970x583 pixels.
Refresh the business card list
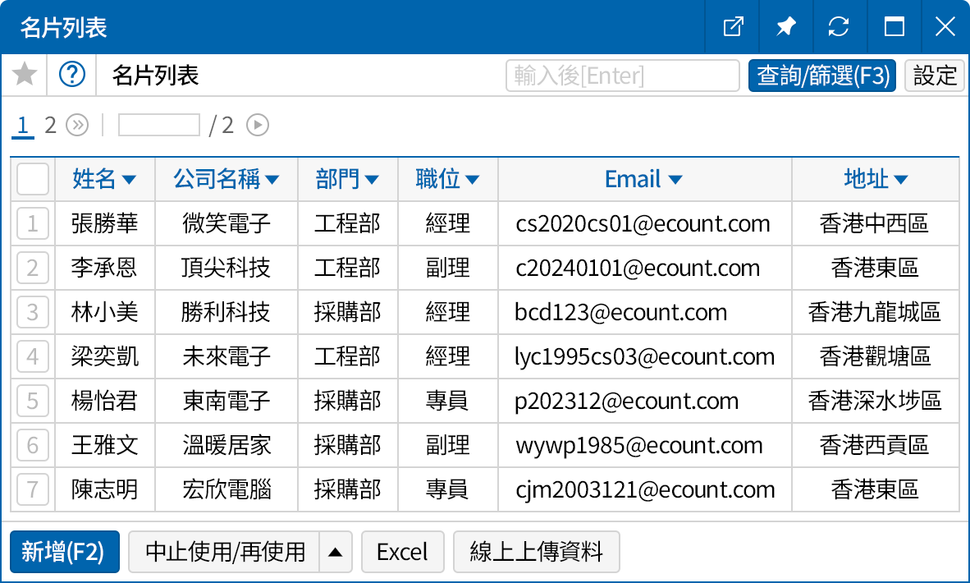[840, 27]
